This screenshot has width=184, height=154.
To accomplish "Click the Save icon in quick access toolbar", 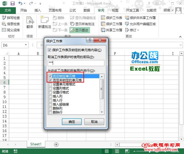I will (13, 3).
